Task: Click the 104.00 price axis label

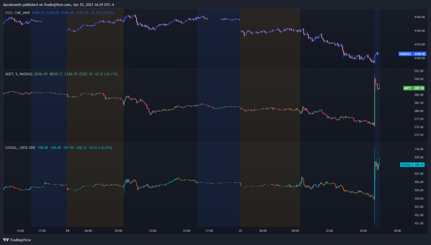Action: point(419,198)
